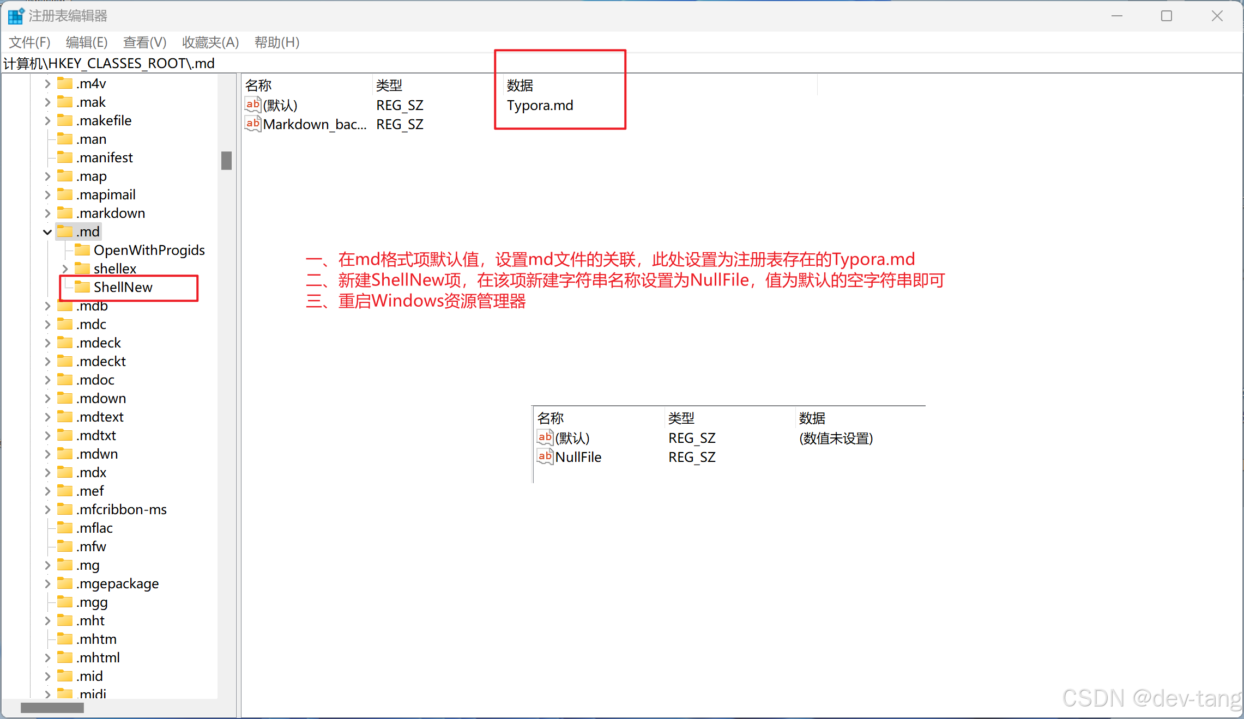
Task: Click the tree pane vertical scrollbar thumb
Action: click(226, 161)
